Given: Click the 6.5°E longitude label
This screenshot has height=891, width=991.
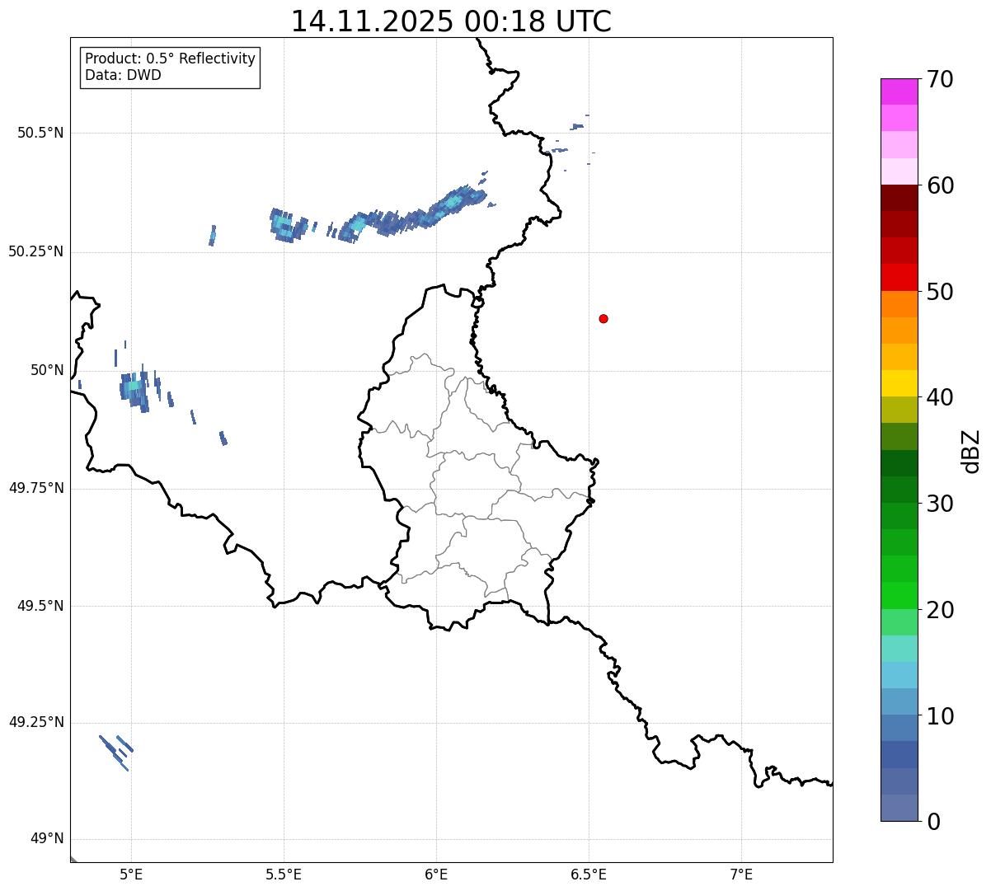Looking at the screenshot, I should point(589,874).
